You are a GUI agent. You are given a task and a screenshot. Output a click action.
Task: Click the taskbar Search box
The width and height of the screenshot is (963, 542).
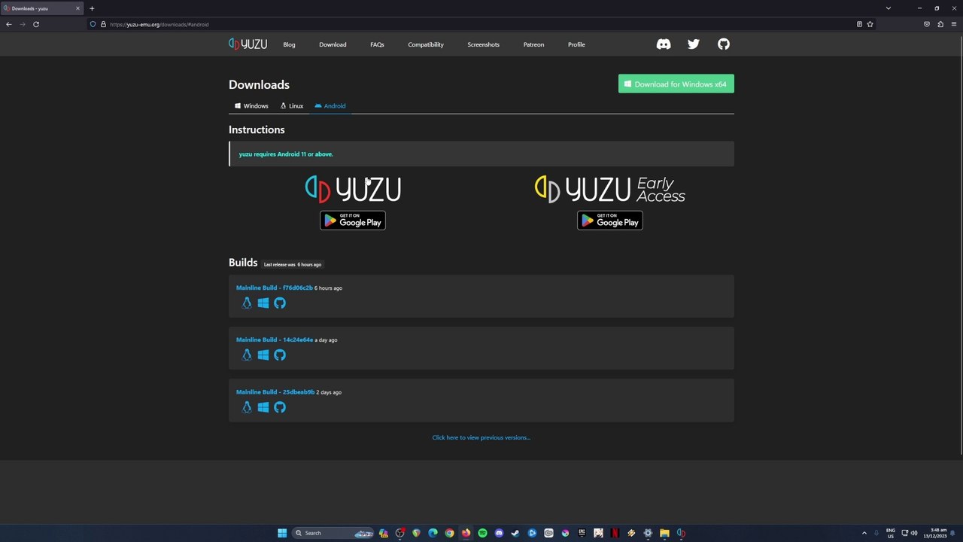click(x=333, y=533)
